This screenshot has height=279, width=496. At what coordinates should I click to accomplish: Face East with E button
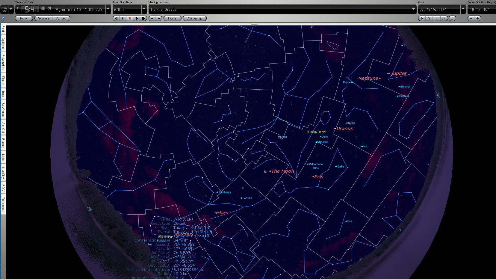pos(436,18)
